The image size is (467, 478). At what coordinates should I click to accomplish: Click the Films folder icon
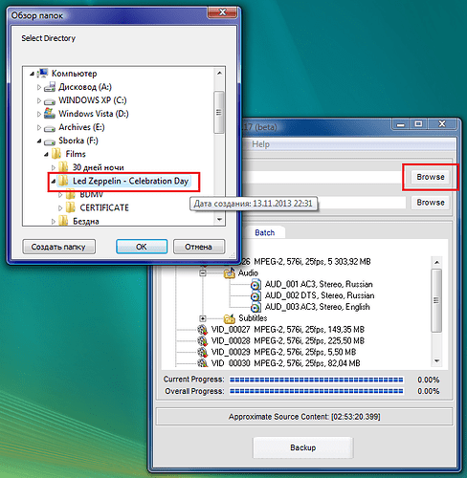pyautogui.click(x=56, y=154)
